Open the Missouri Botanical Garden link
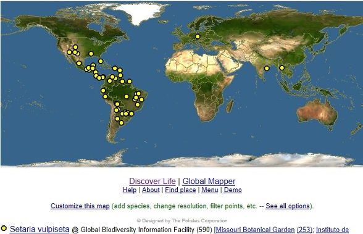 (x=256, y=230)
